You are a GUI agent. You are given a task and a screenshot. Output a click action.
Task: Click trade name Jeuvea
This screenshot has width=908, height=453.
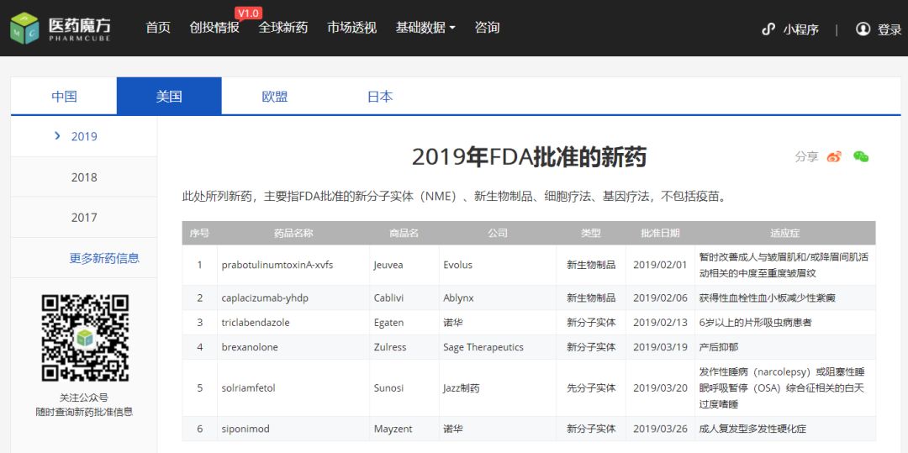pos(388,265)
